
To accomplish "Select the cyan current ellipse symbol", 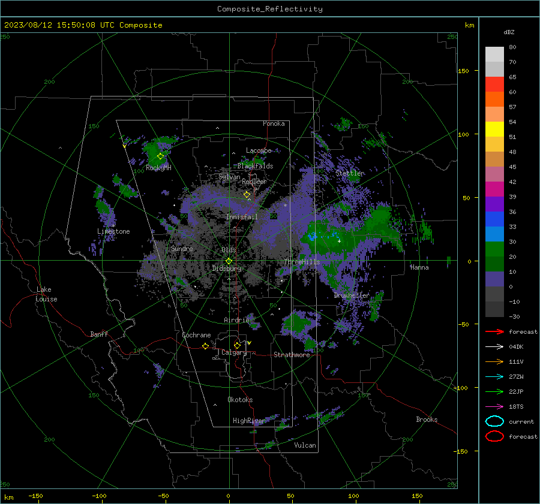I will [x=494, y=421].
